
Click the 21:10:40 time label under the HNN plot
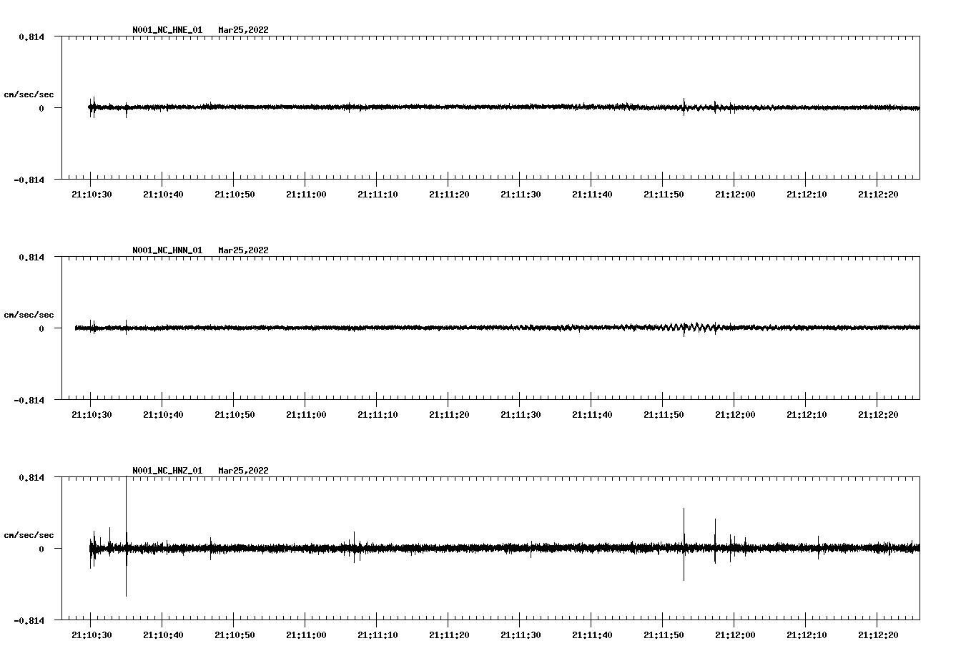163,415
